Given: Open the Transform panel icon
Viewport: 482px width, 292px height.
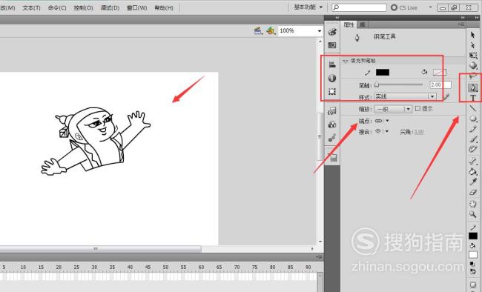Looking at the screenshot, I should [332, 91].
